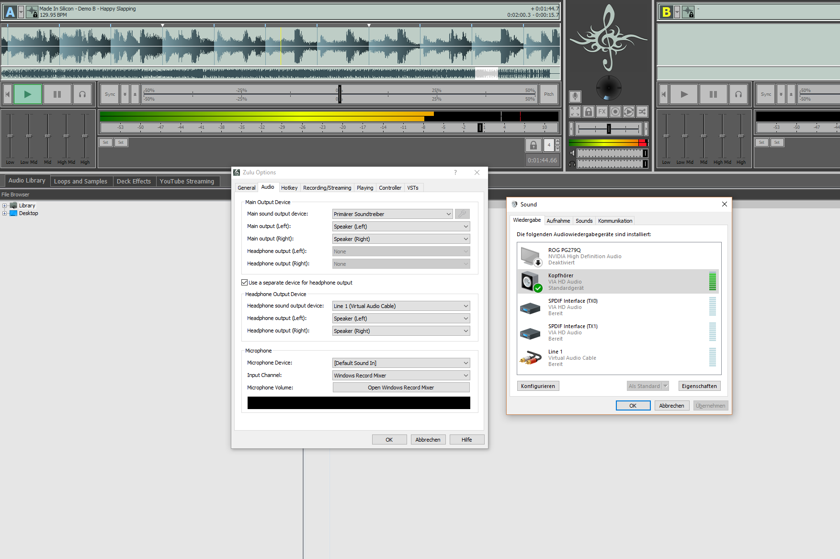The image size is (840, 559).
Task: Toggle Deck B waveform lock icon
Action: click(x=688, y=11)
